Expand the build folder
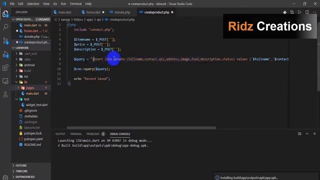 (x=31, y=70)
